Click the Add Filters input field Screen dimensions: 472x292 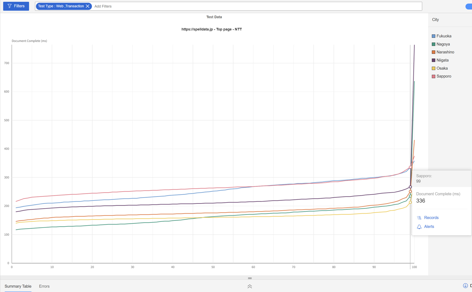[x=257, y=6]
